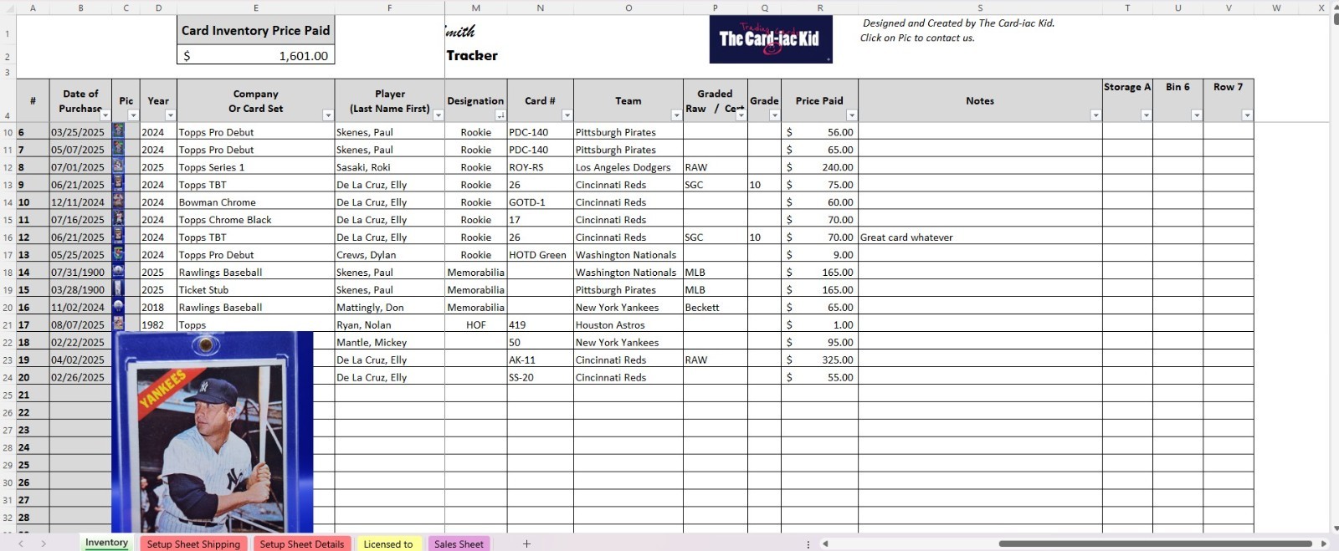Click the previous sheet navigation arrow

point(21,543)
